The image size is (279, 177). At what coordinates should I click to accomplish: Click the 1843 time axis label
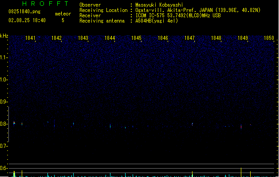83,38
